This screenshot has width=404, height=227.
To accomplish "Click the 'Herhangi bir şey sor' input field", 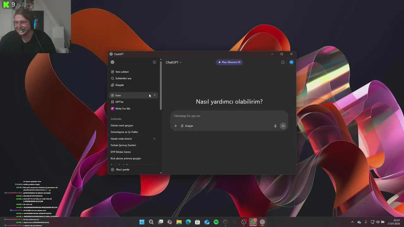I will click(x=229, y=116).
